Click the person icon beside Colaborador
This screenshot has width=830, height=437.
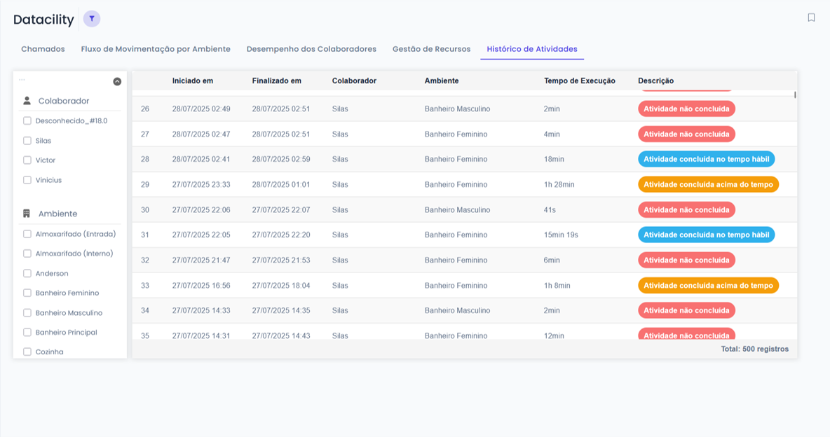(x=27, y=101)
